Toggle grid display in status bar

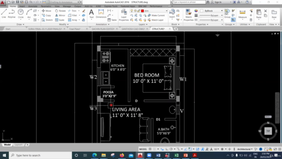150,149
